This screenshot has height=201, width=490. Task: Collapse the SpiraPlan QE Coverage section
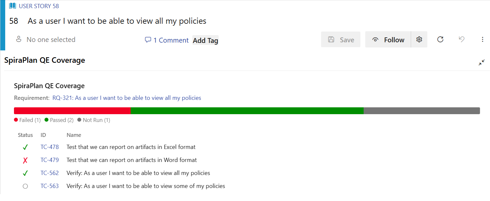482,62
